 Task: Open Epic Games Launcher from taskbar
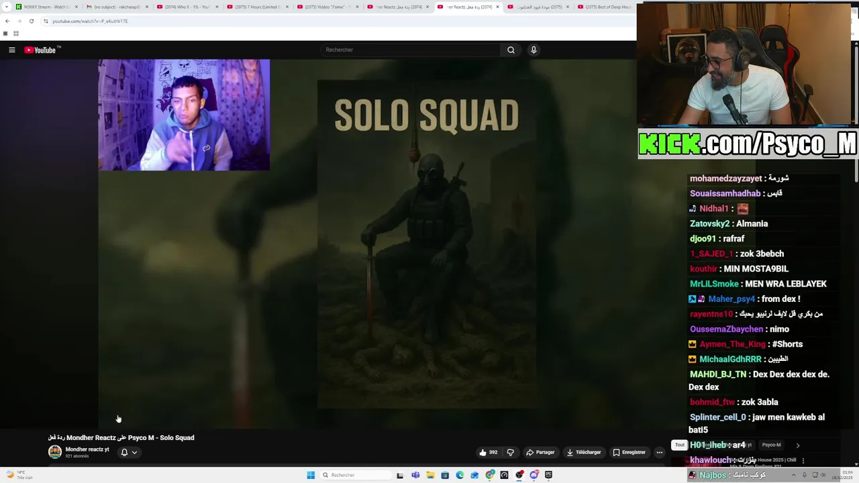click(x=549, y=475)
